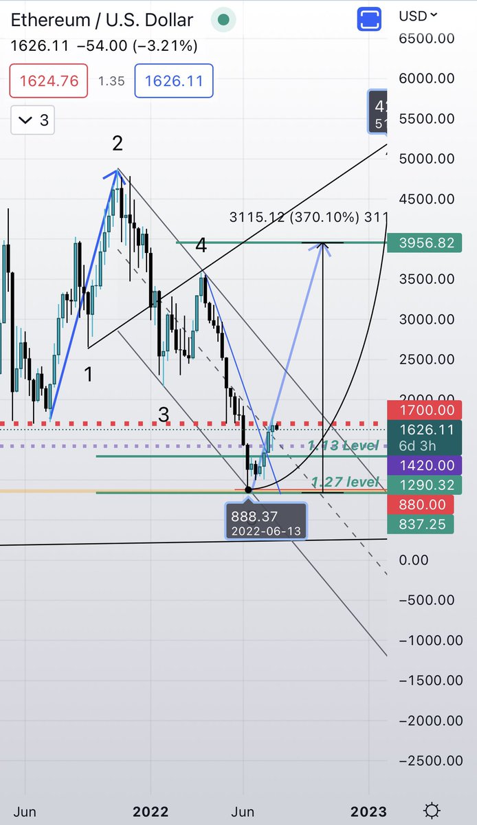Click the 888.37 2022-06-13 price callout
The image size is (477, 825).
pyautogui.click(x=267, y=522)
